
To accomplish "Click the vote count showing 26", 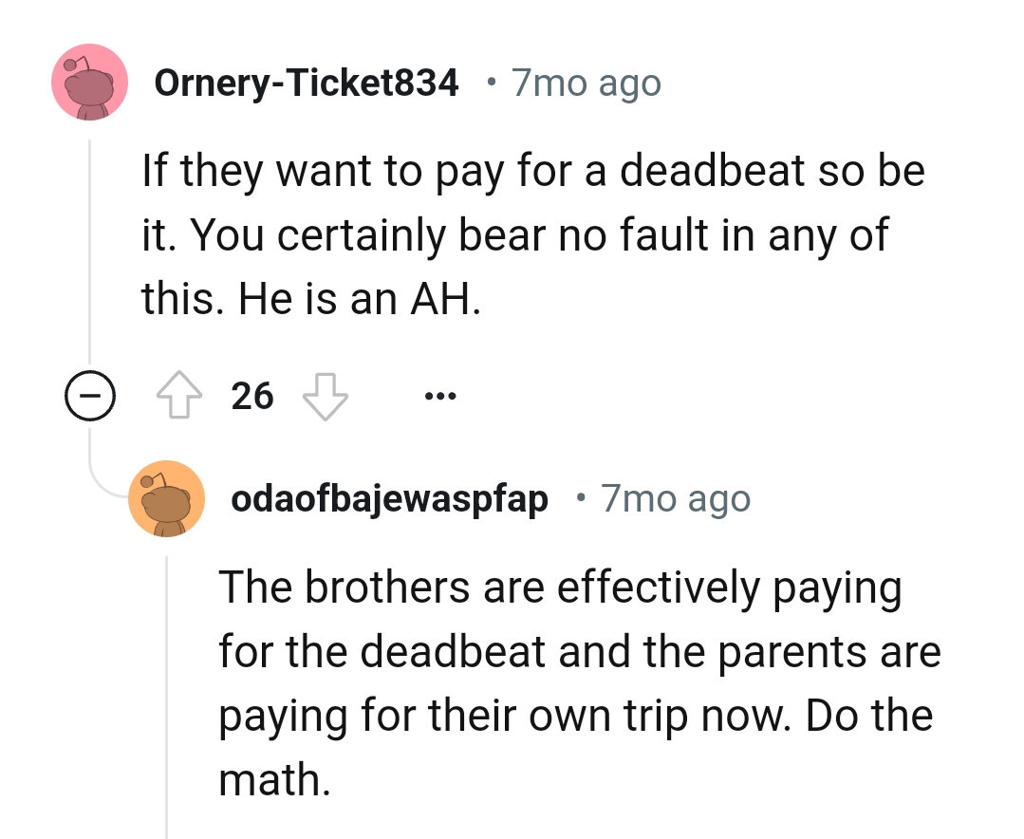I will click(x=251, y=396).
